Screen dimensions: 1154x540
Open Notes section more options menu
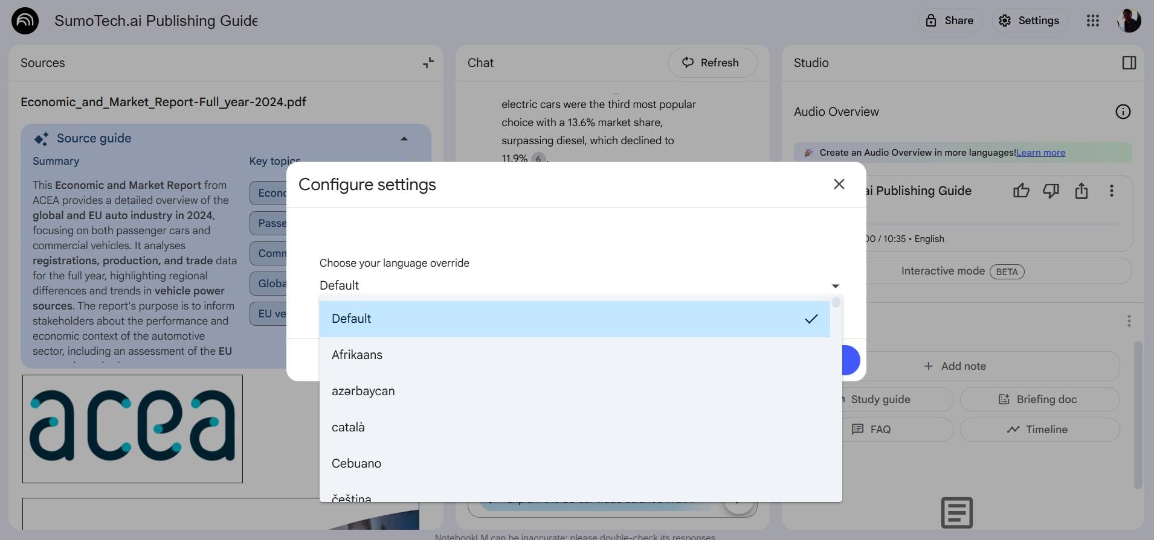pyautogui.click(x=1129, y=321)
